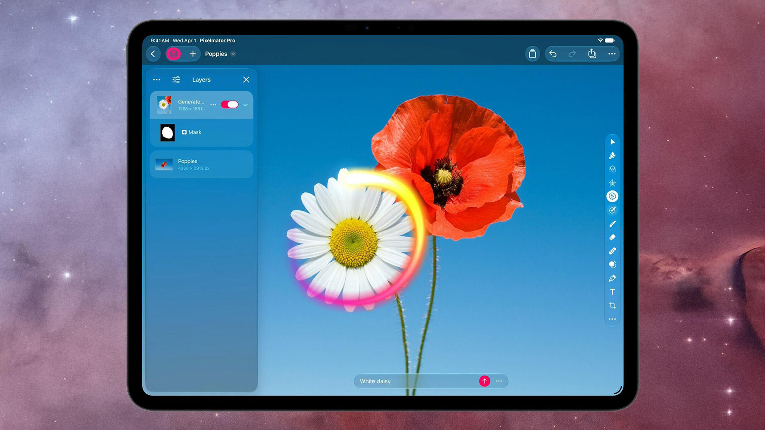Choose the Erase tool in toolbar

point(612,238)
